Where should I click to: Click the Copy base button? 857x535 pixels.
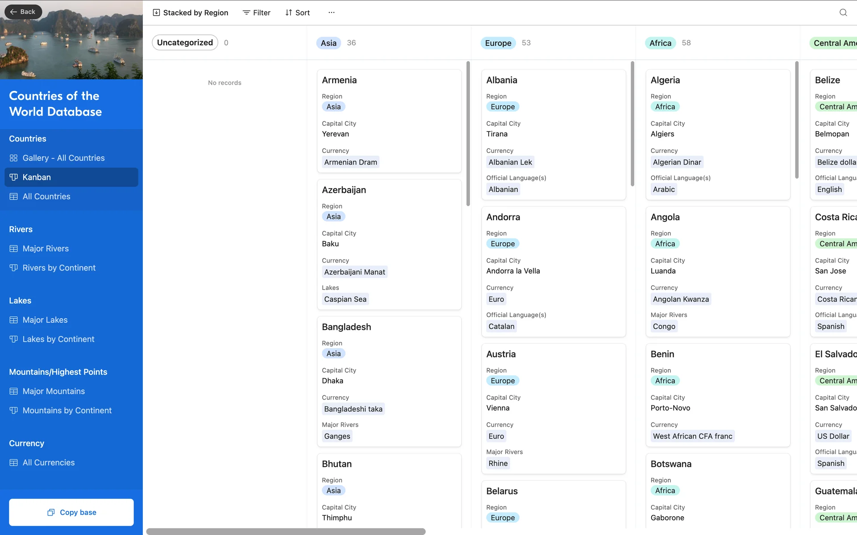click(x=71, y=512)
